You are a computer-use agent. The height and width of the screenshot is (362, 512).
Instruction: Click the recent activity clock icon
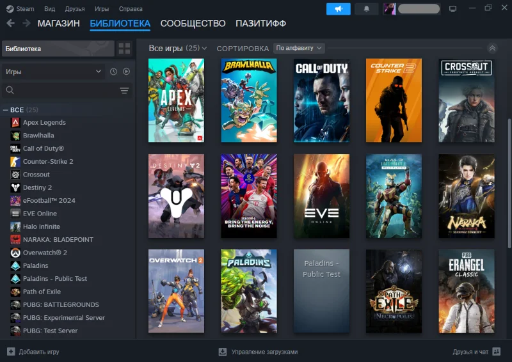(114, 72)
